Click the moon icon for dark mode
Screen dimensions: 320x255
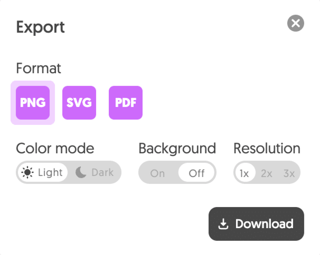pos(81,172)
